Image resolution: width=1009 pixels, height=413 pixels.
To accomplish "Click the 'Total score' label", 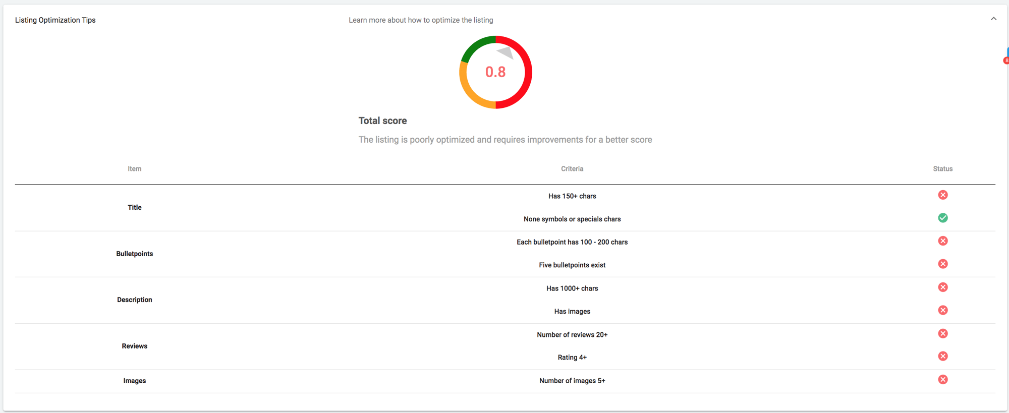I will pos(382,121).
